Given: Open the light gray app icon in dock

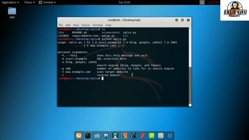Looking at the screenshot, I should (x=161, y=136).
